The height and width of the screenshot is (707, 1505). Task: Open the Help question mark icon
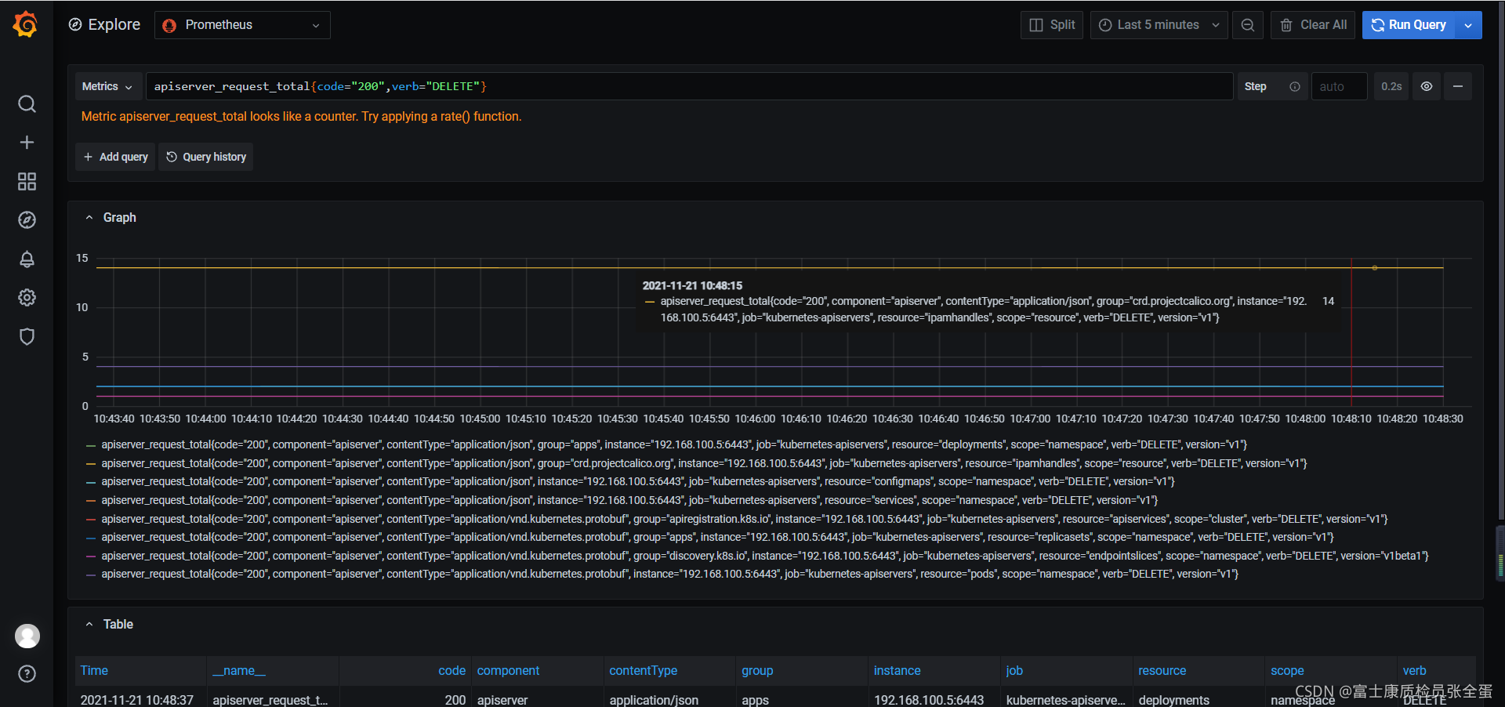pos(27,674)
